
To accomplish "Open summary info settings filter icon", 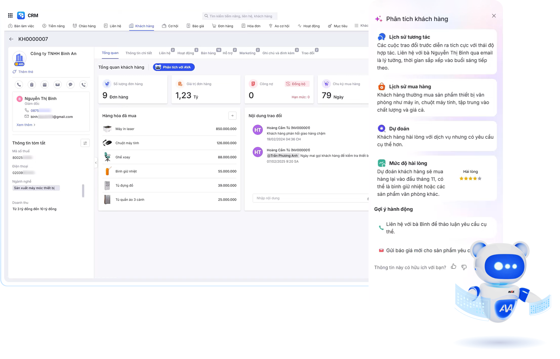I will pyautogui.click(x=85, y=143).
